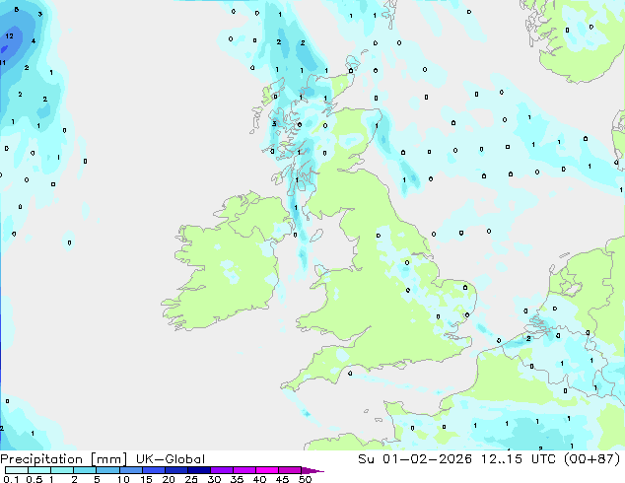Screen dimensions: 625x483
Task: Select the 35–40 mm legend swatch
Action: point(243,470)
